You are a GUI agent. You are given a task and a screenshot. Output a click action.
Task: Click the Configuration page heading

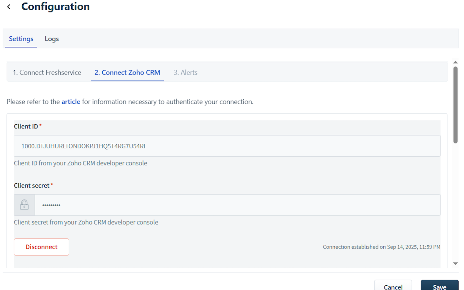pyautogui.click(x=55, y=6)
